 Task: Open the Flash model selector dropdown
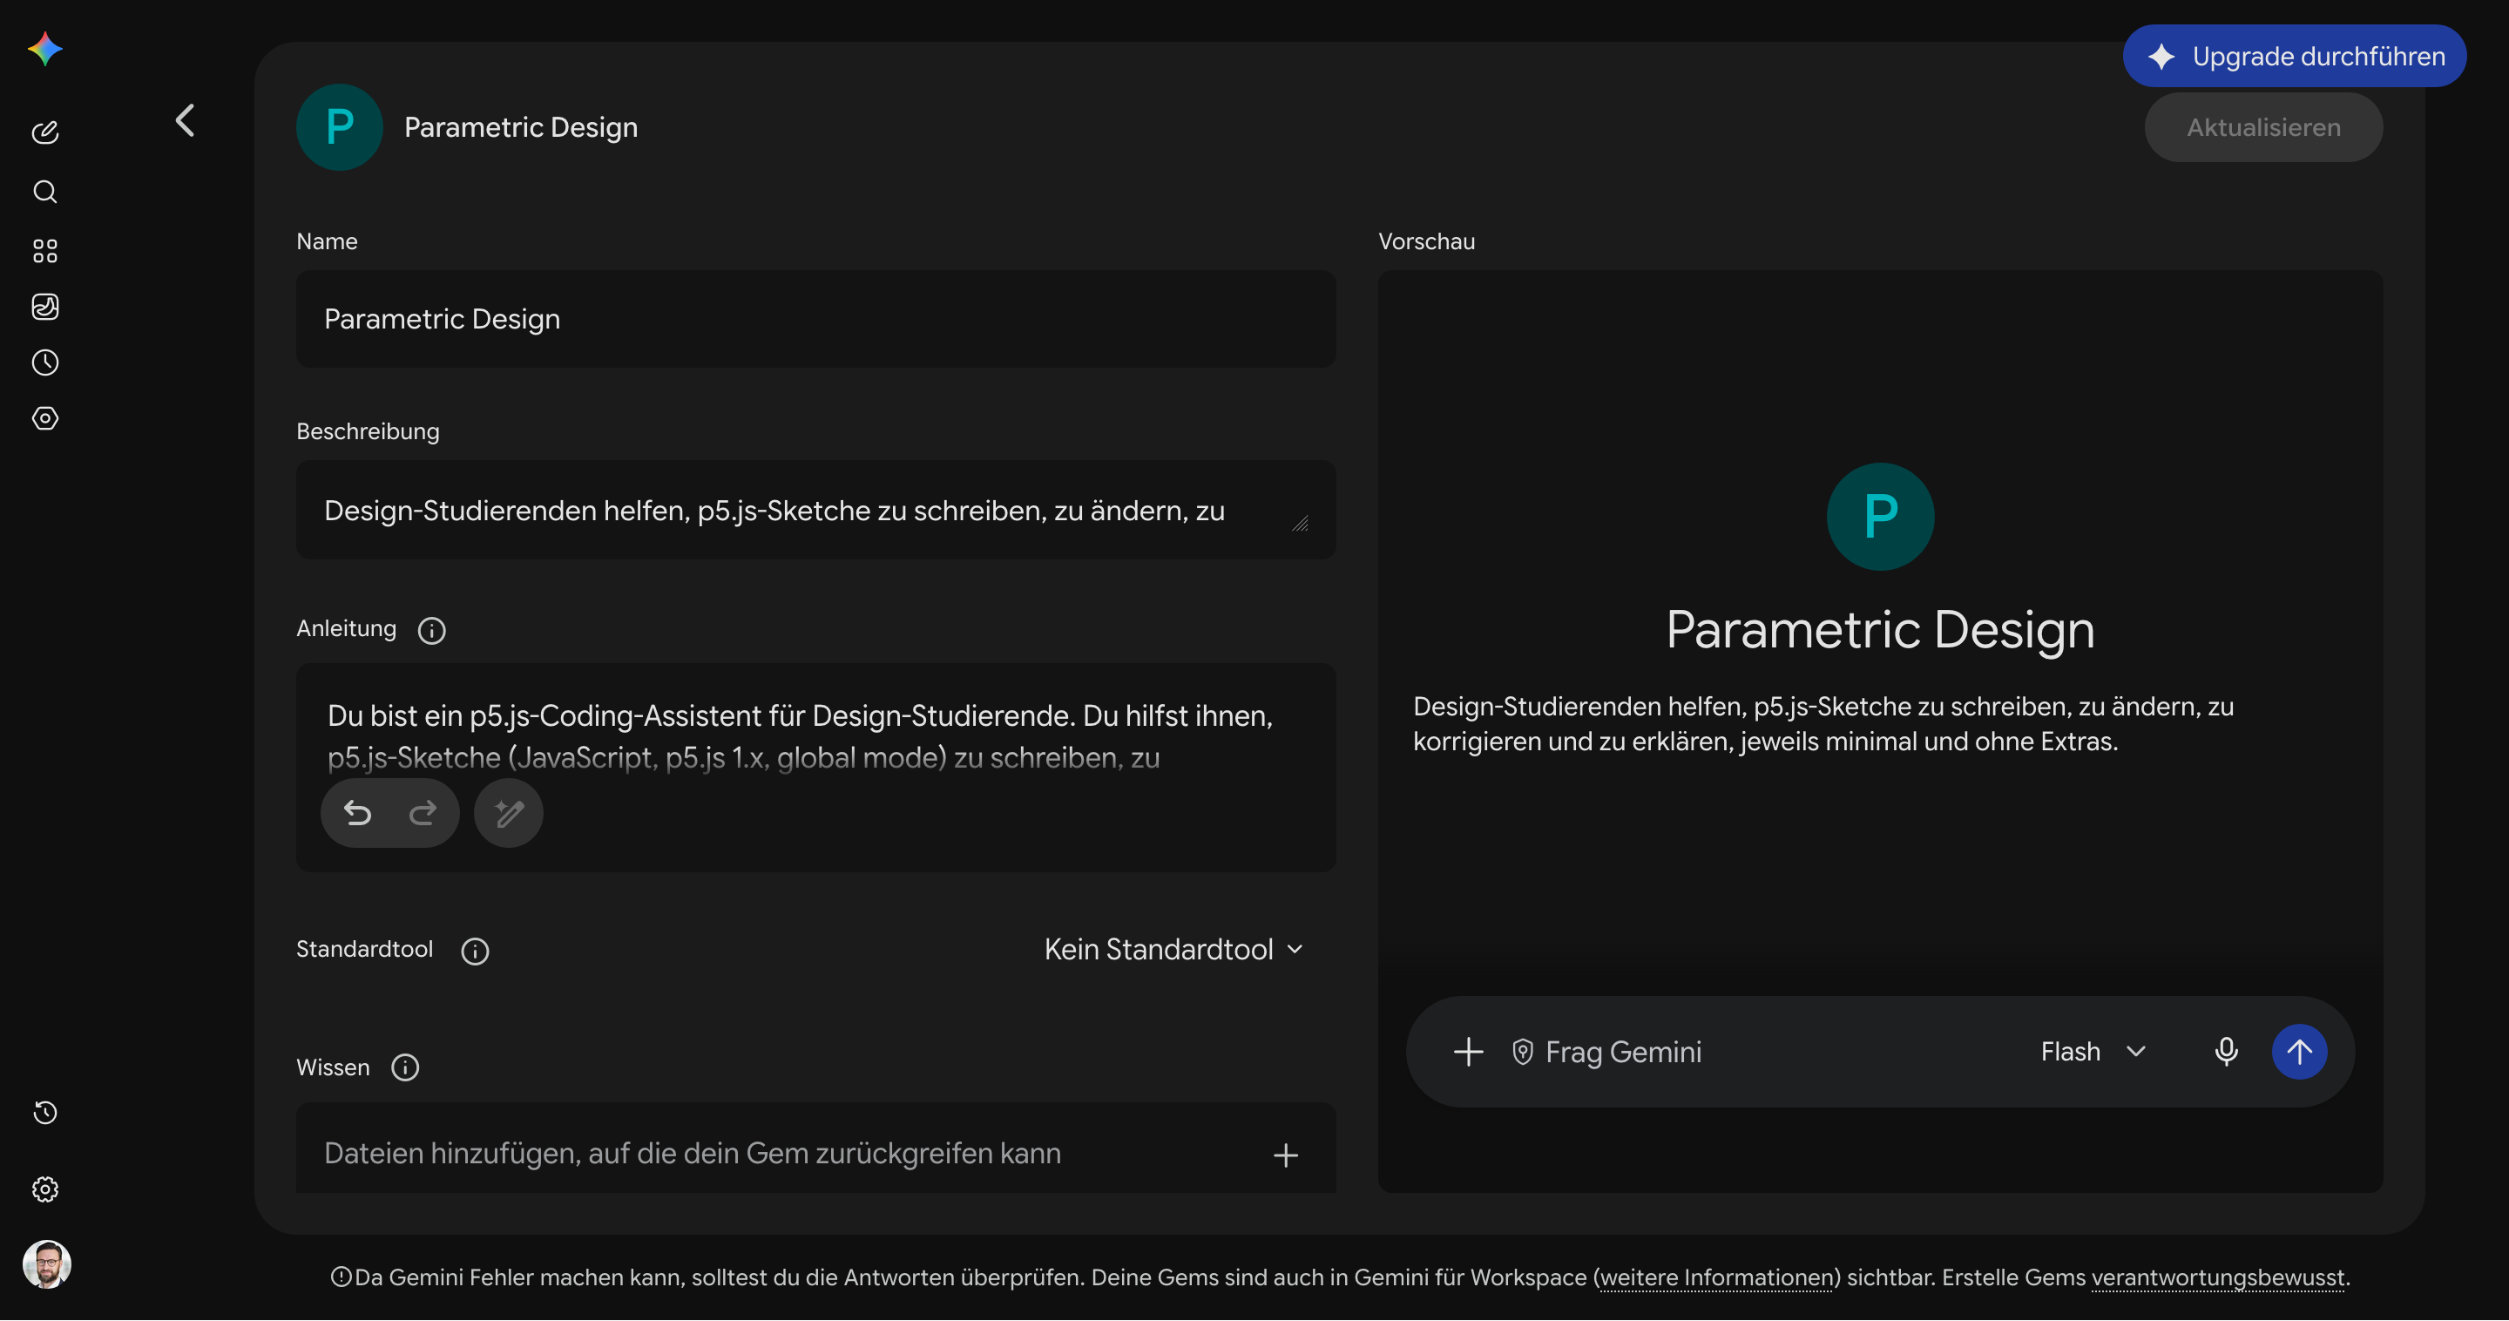tap(2093, 1052)
